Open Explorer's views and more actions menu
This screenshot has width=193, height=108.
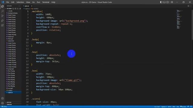click(x=19, y=6)
